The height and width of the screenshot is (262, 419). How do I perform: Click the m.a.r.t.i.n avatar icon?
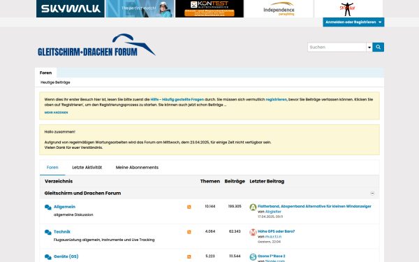click(x=253, y=232)
